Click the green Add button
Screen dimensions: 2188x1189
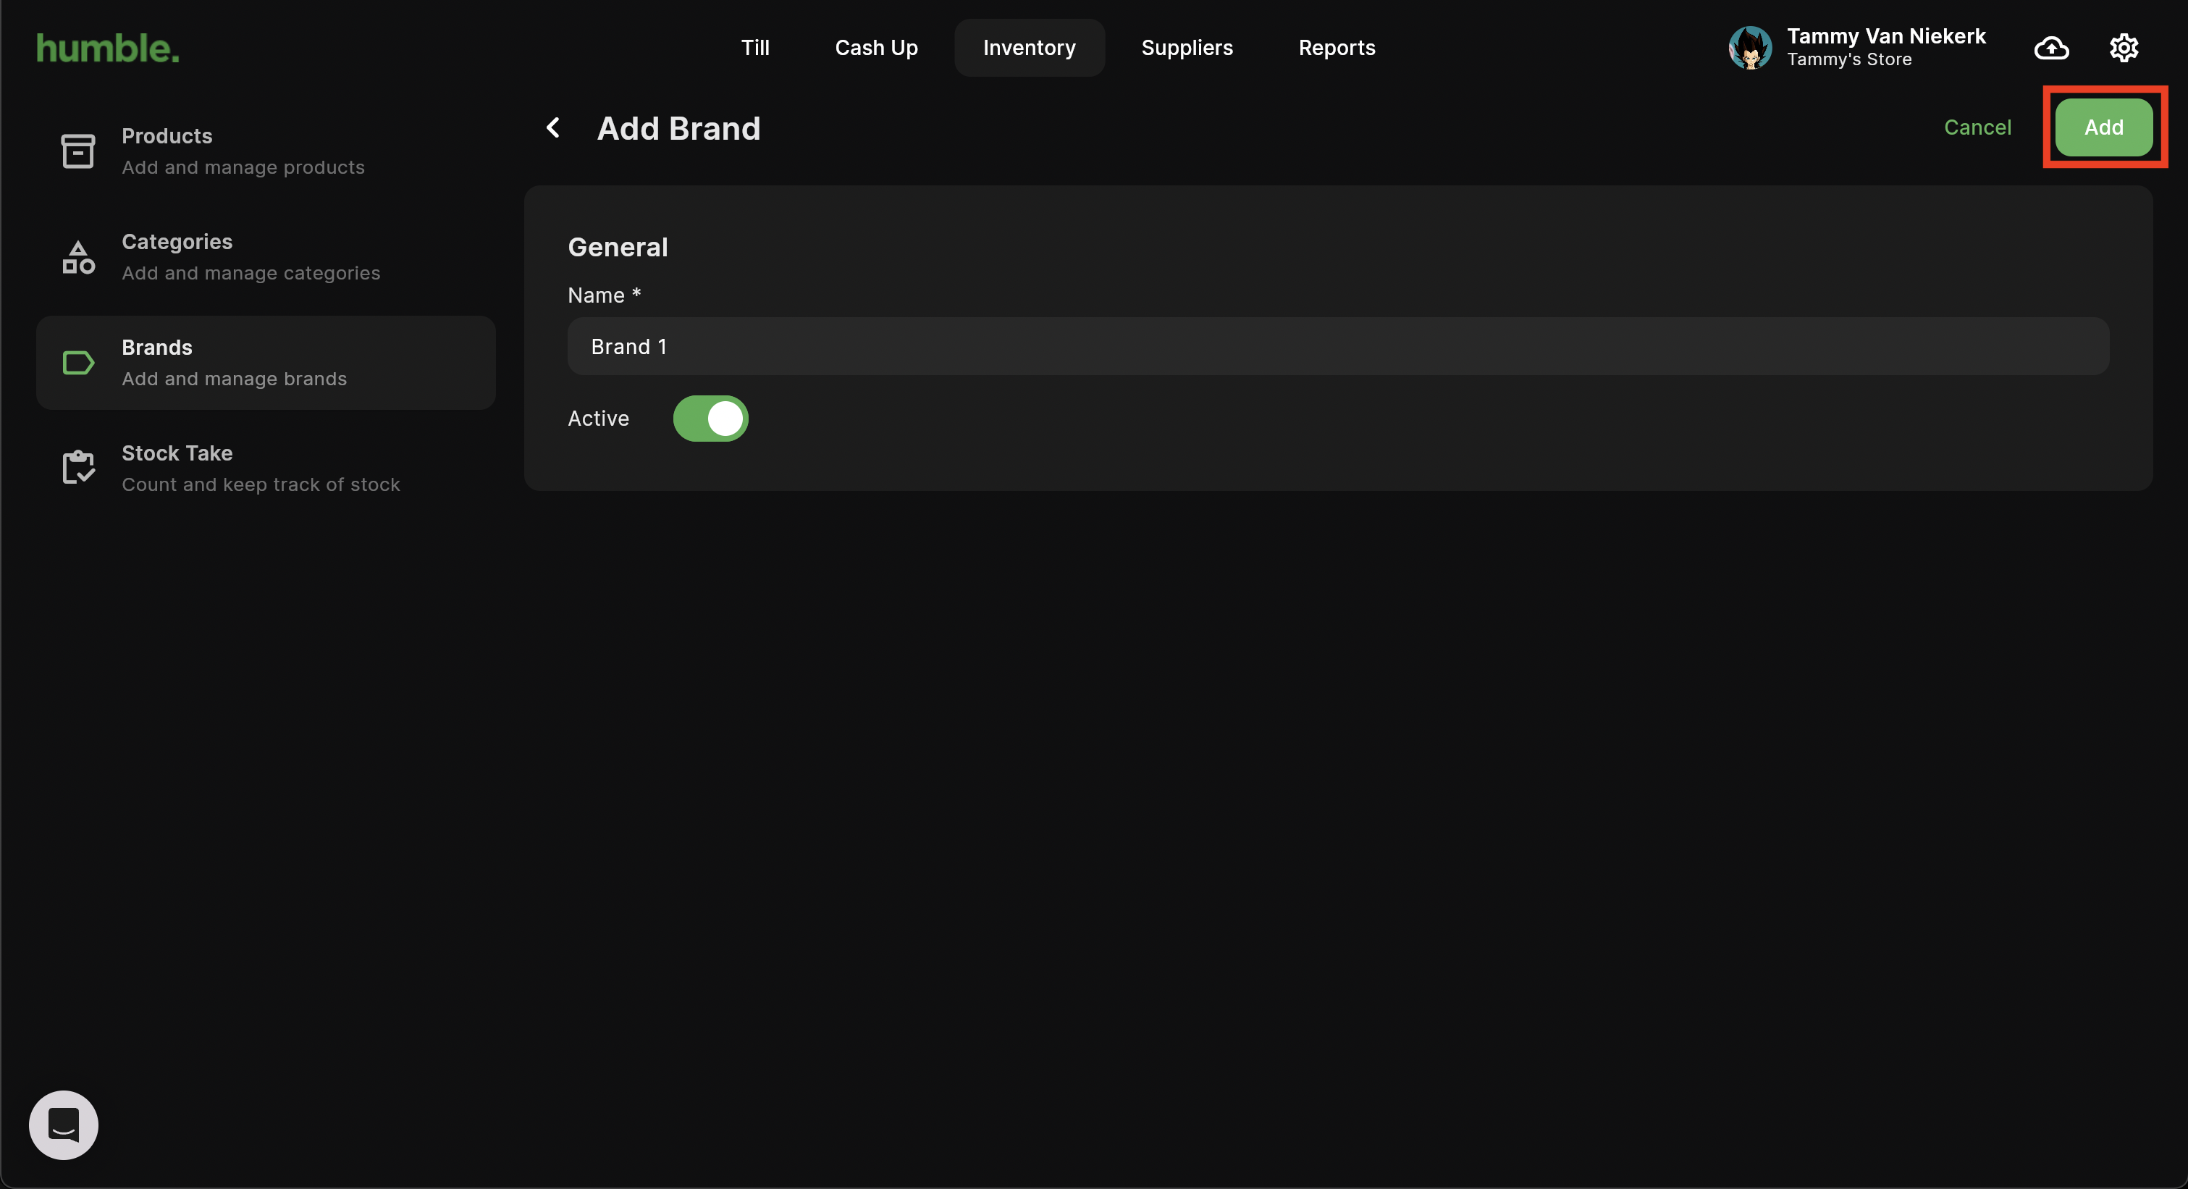point(2103,127)
